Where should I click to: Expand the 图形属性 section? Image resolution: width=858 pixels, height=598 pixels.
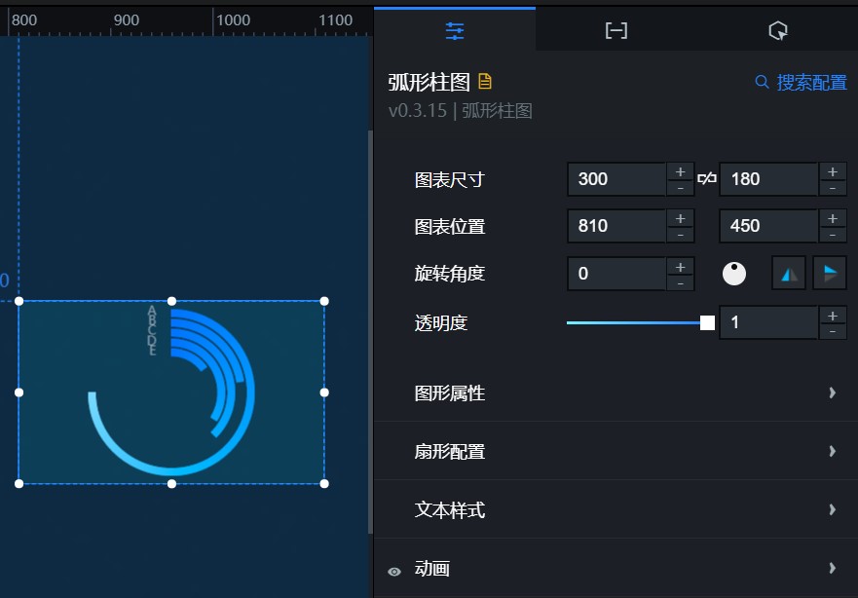[616, 392]
